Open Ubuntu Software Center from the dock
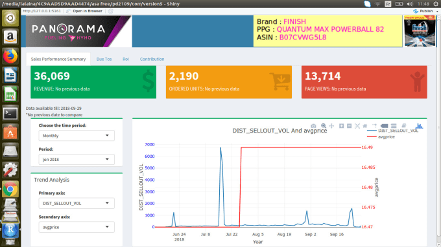Screen dimensions: 441x247 [10, 133]
